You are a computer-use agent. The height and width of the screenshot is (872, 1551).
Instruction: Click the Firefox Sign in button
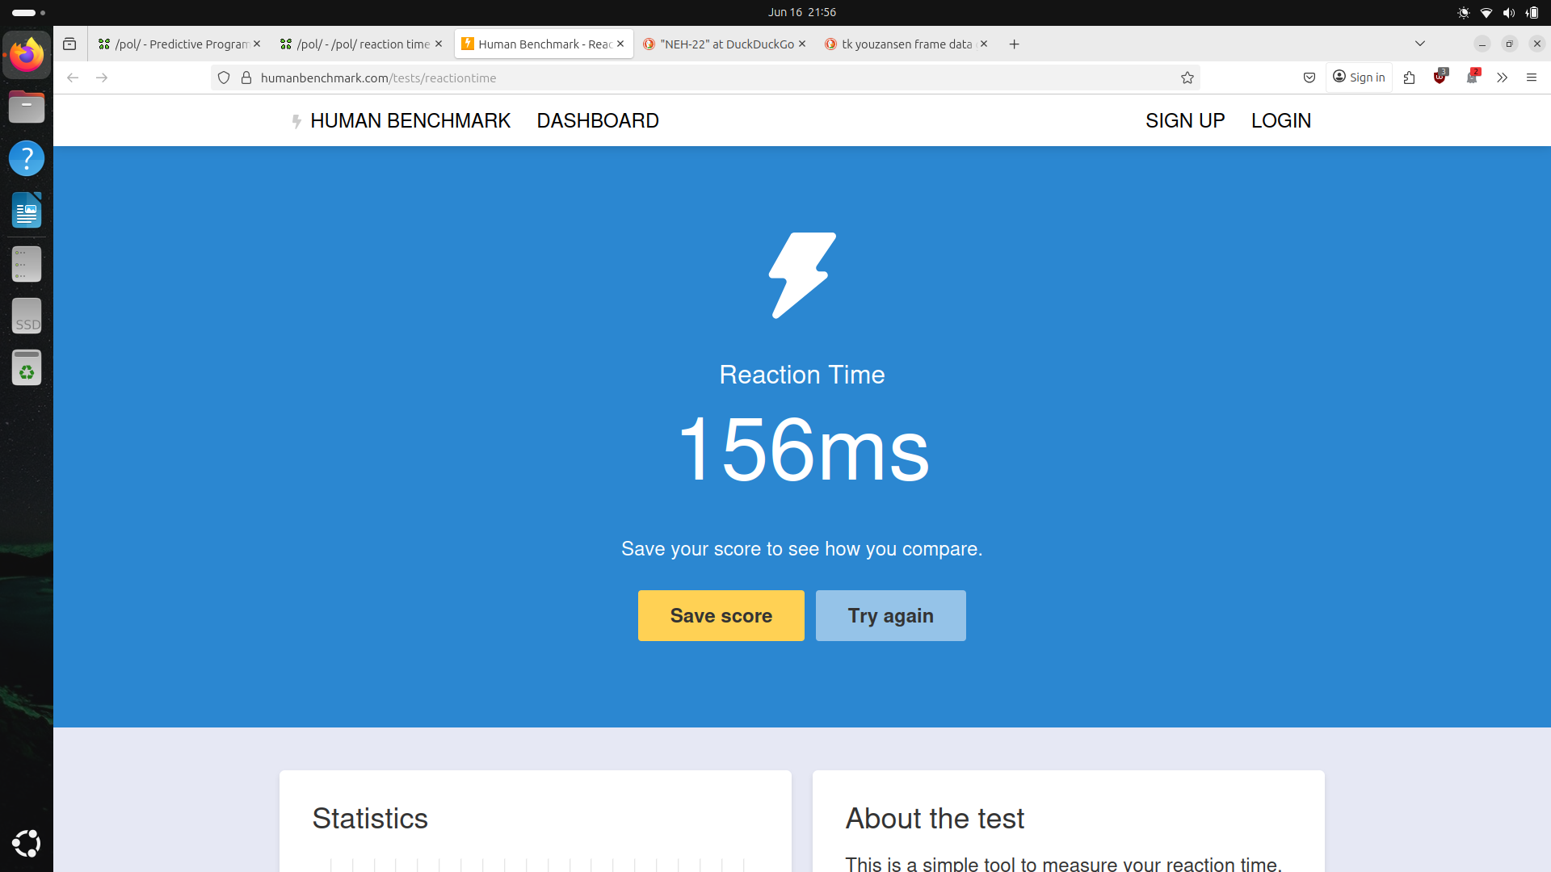tap(1359, 78)
